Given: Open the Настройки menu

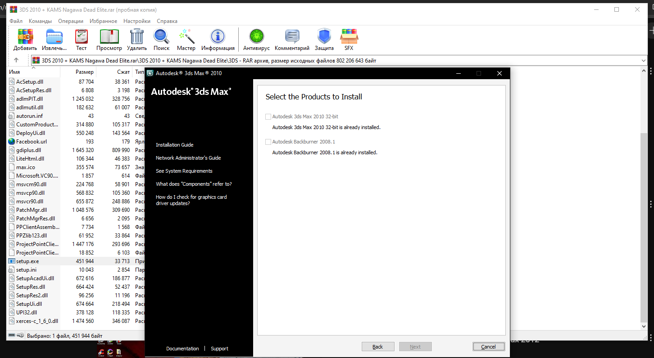Looking at the screenshot, I should click(137, 21).
